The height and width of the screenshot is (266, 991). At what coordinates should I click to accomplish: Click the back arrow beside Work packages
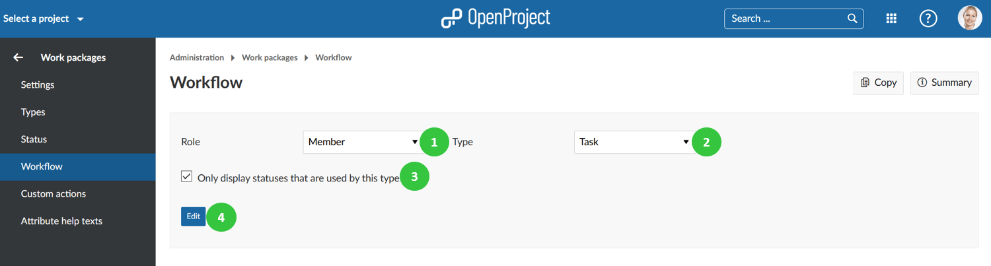(18, 57)
